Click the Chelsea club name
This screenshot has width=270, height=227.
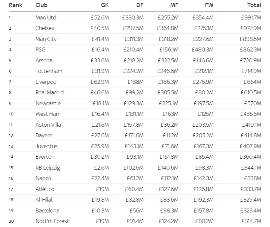(45, 28)
